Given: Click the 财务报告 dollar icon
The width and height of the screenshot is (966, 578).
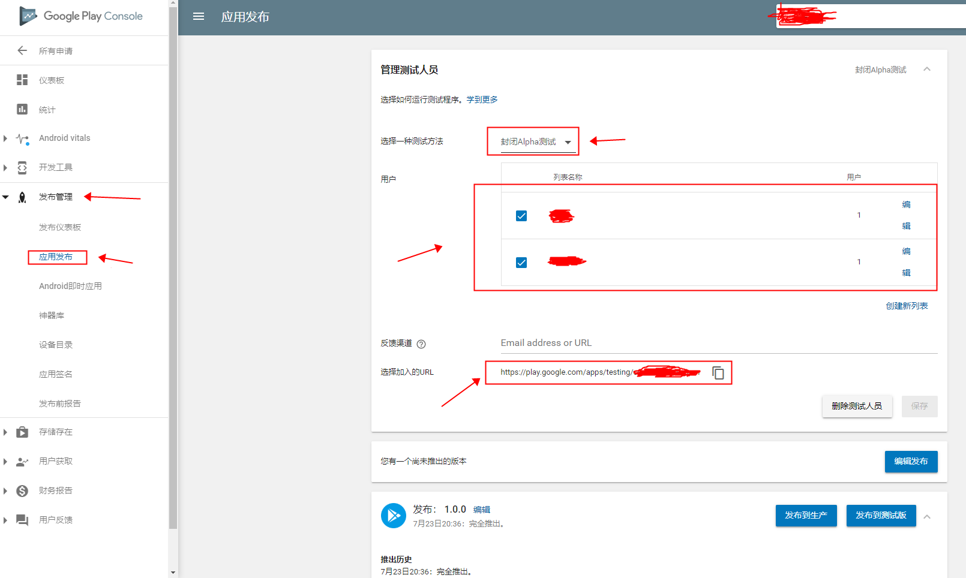Looking at the screenshot, I should 22,491.
